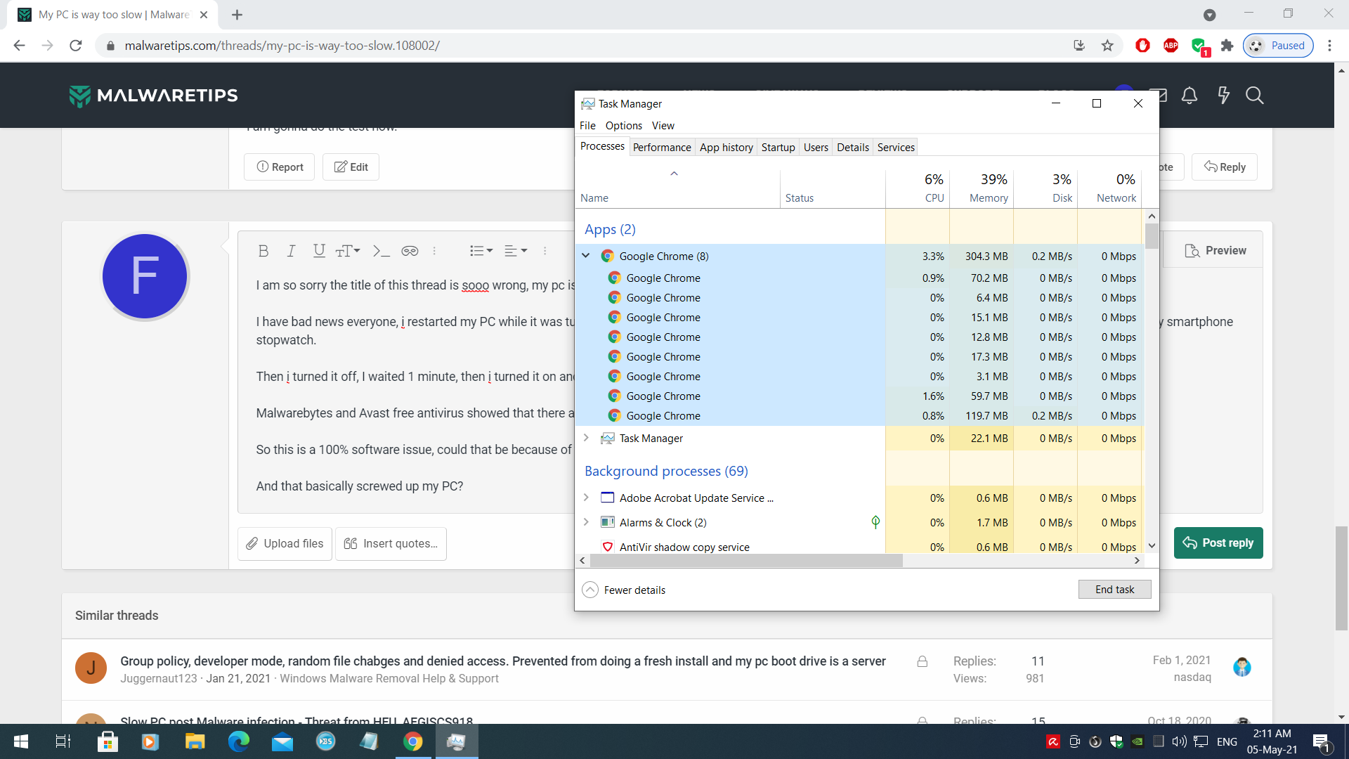Click the insert link icon
Screen dimensions: 1349x759
410,251
